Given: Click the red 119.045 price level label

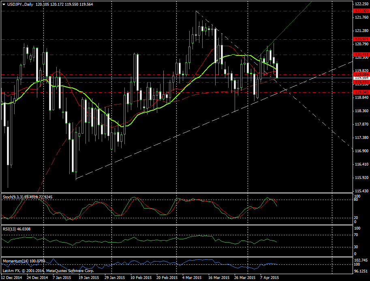Looking at the screenshot, I should [x=360, y=92].
